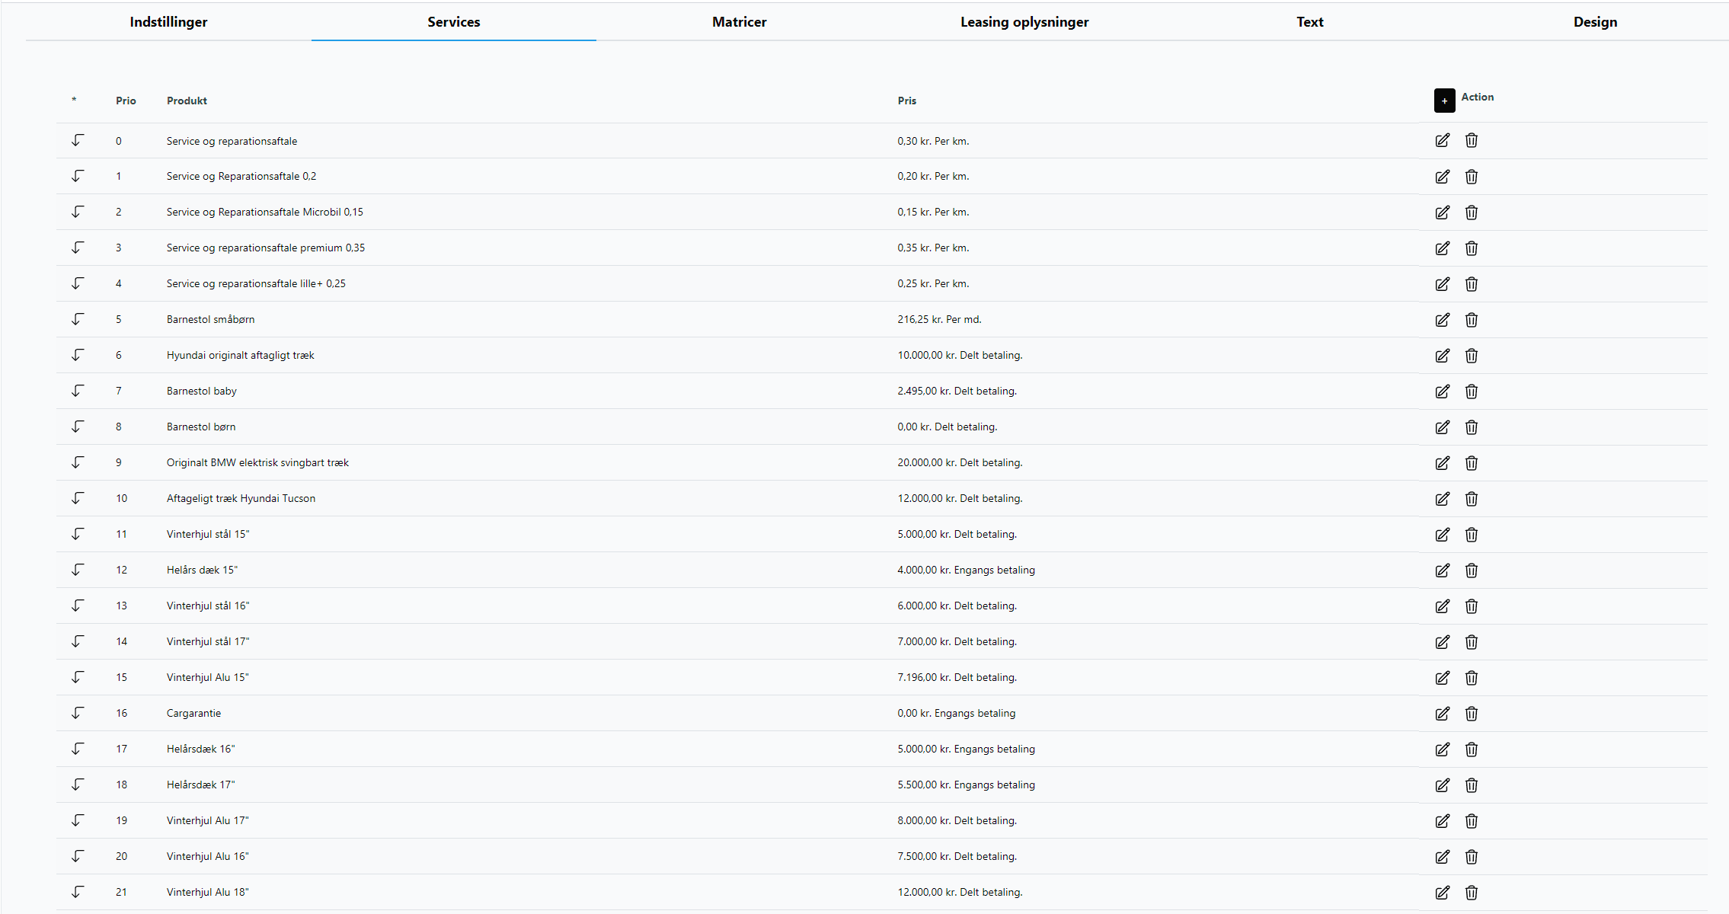Click the Aftageligt træk Hyundai Tucson row
Viewport: 1729px width, 914px height.
pos(241,498)
